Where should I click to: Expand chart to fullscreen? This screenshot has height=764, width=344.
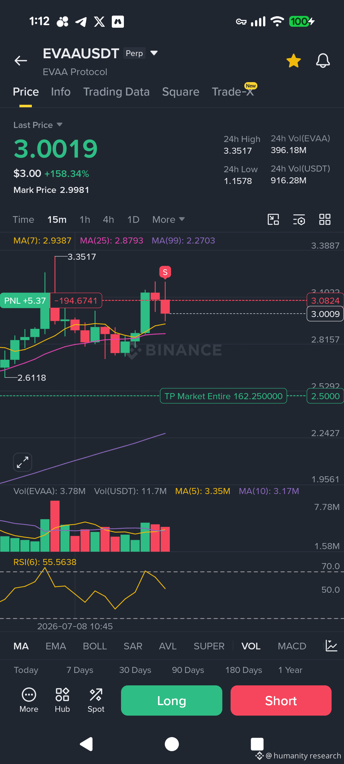[x=23, y=462]
